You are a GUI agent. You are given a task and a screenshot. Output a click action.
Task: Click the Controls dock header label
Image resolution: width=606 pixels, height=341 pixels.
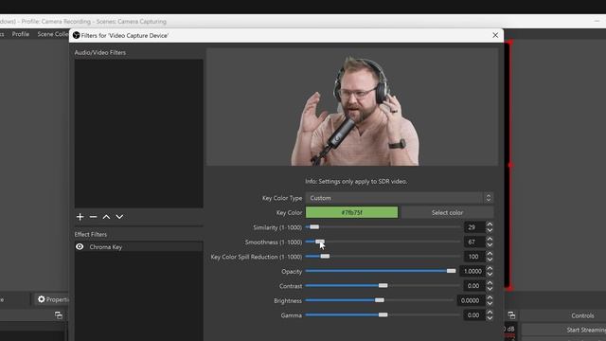click(582, 315)
